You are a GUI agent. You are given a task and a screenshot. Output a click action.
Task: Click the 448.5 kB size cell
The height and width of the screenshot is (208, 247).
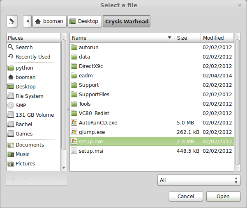[x=188, y=151]
